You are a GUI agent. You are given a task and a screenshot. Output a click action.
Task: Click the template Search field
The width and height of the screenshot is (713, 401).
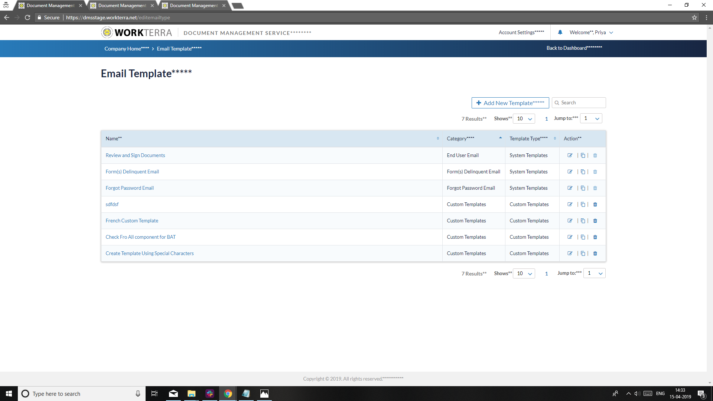click(581, 103)
